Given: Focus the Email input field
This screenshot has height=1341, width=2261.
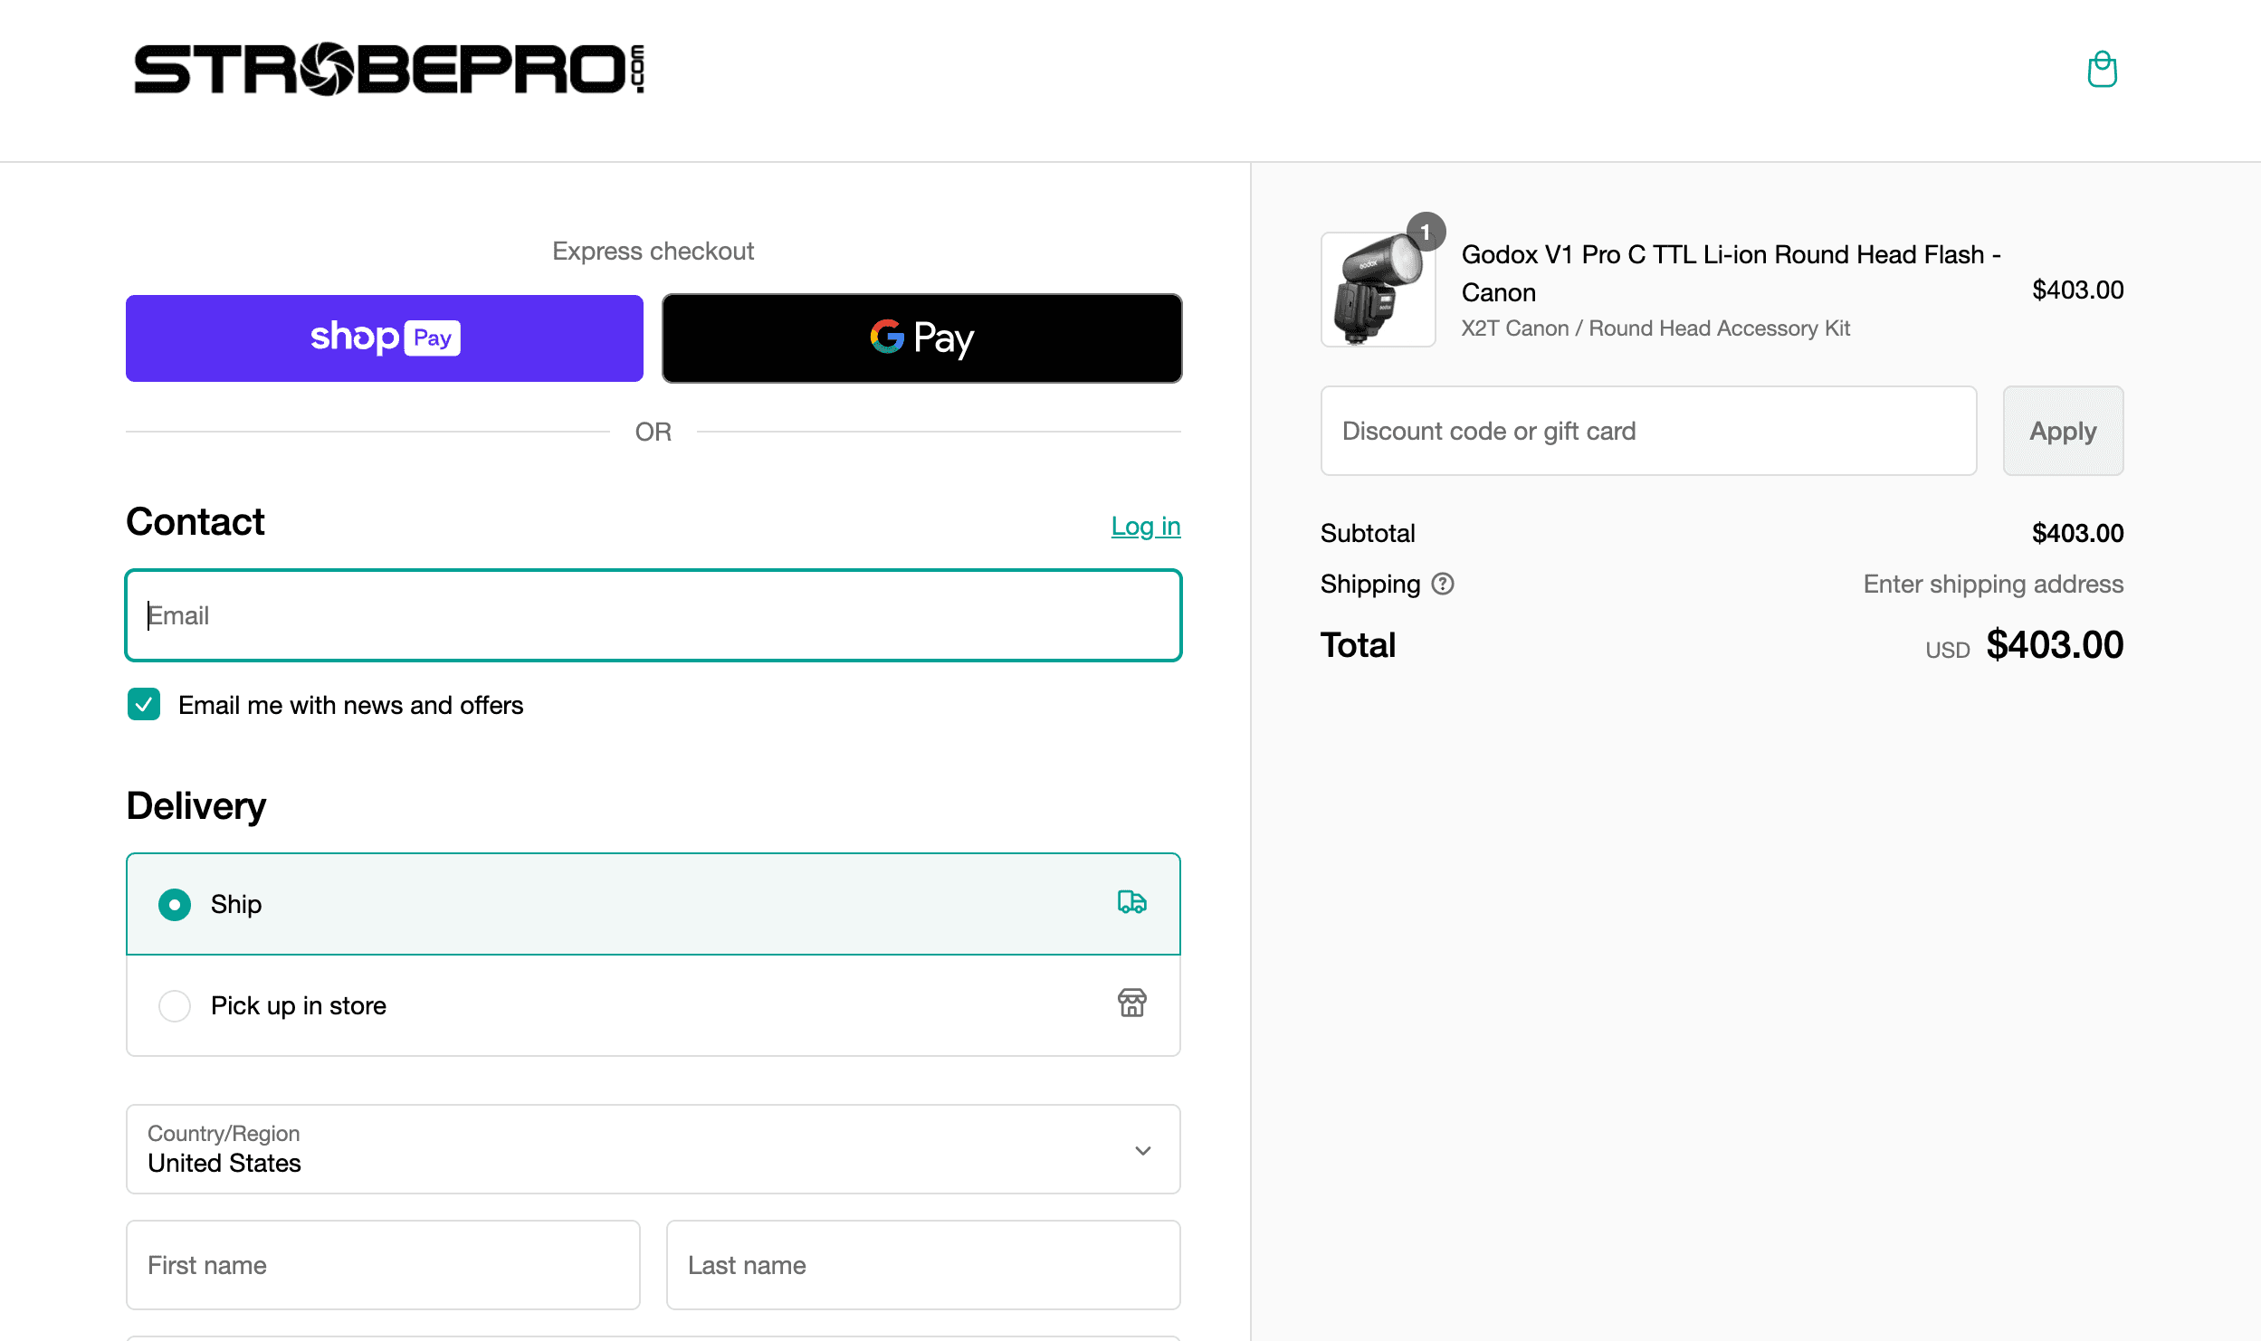Looking at the screenshot, I should tap(653, 615).
